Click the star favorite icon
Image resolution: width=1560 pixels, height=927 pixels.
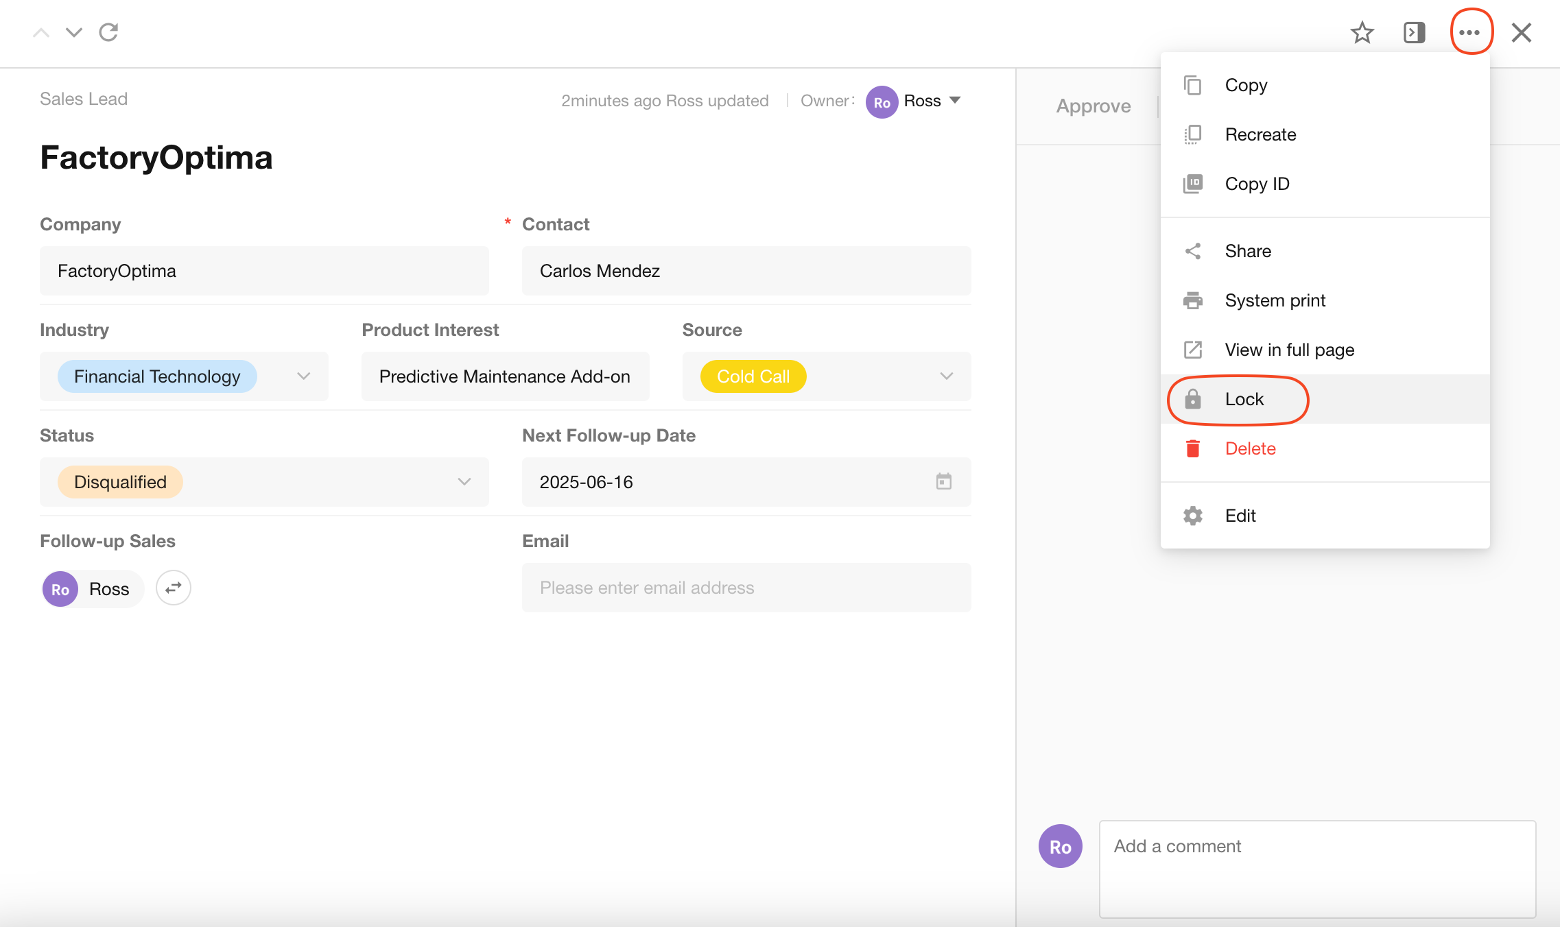pos(1362,32)
